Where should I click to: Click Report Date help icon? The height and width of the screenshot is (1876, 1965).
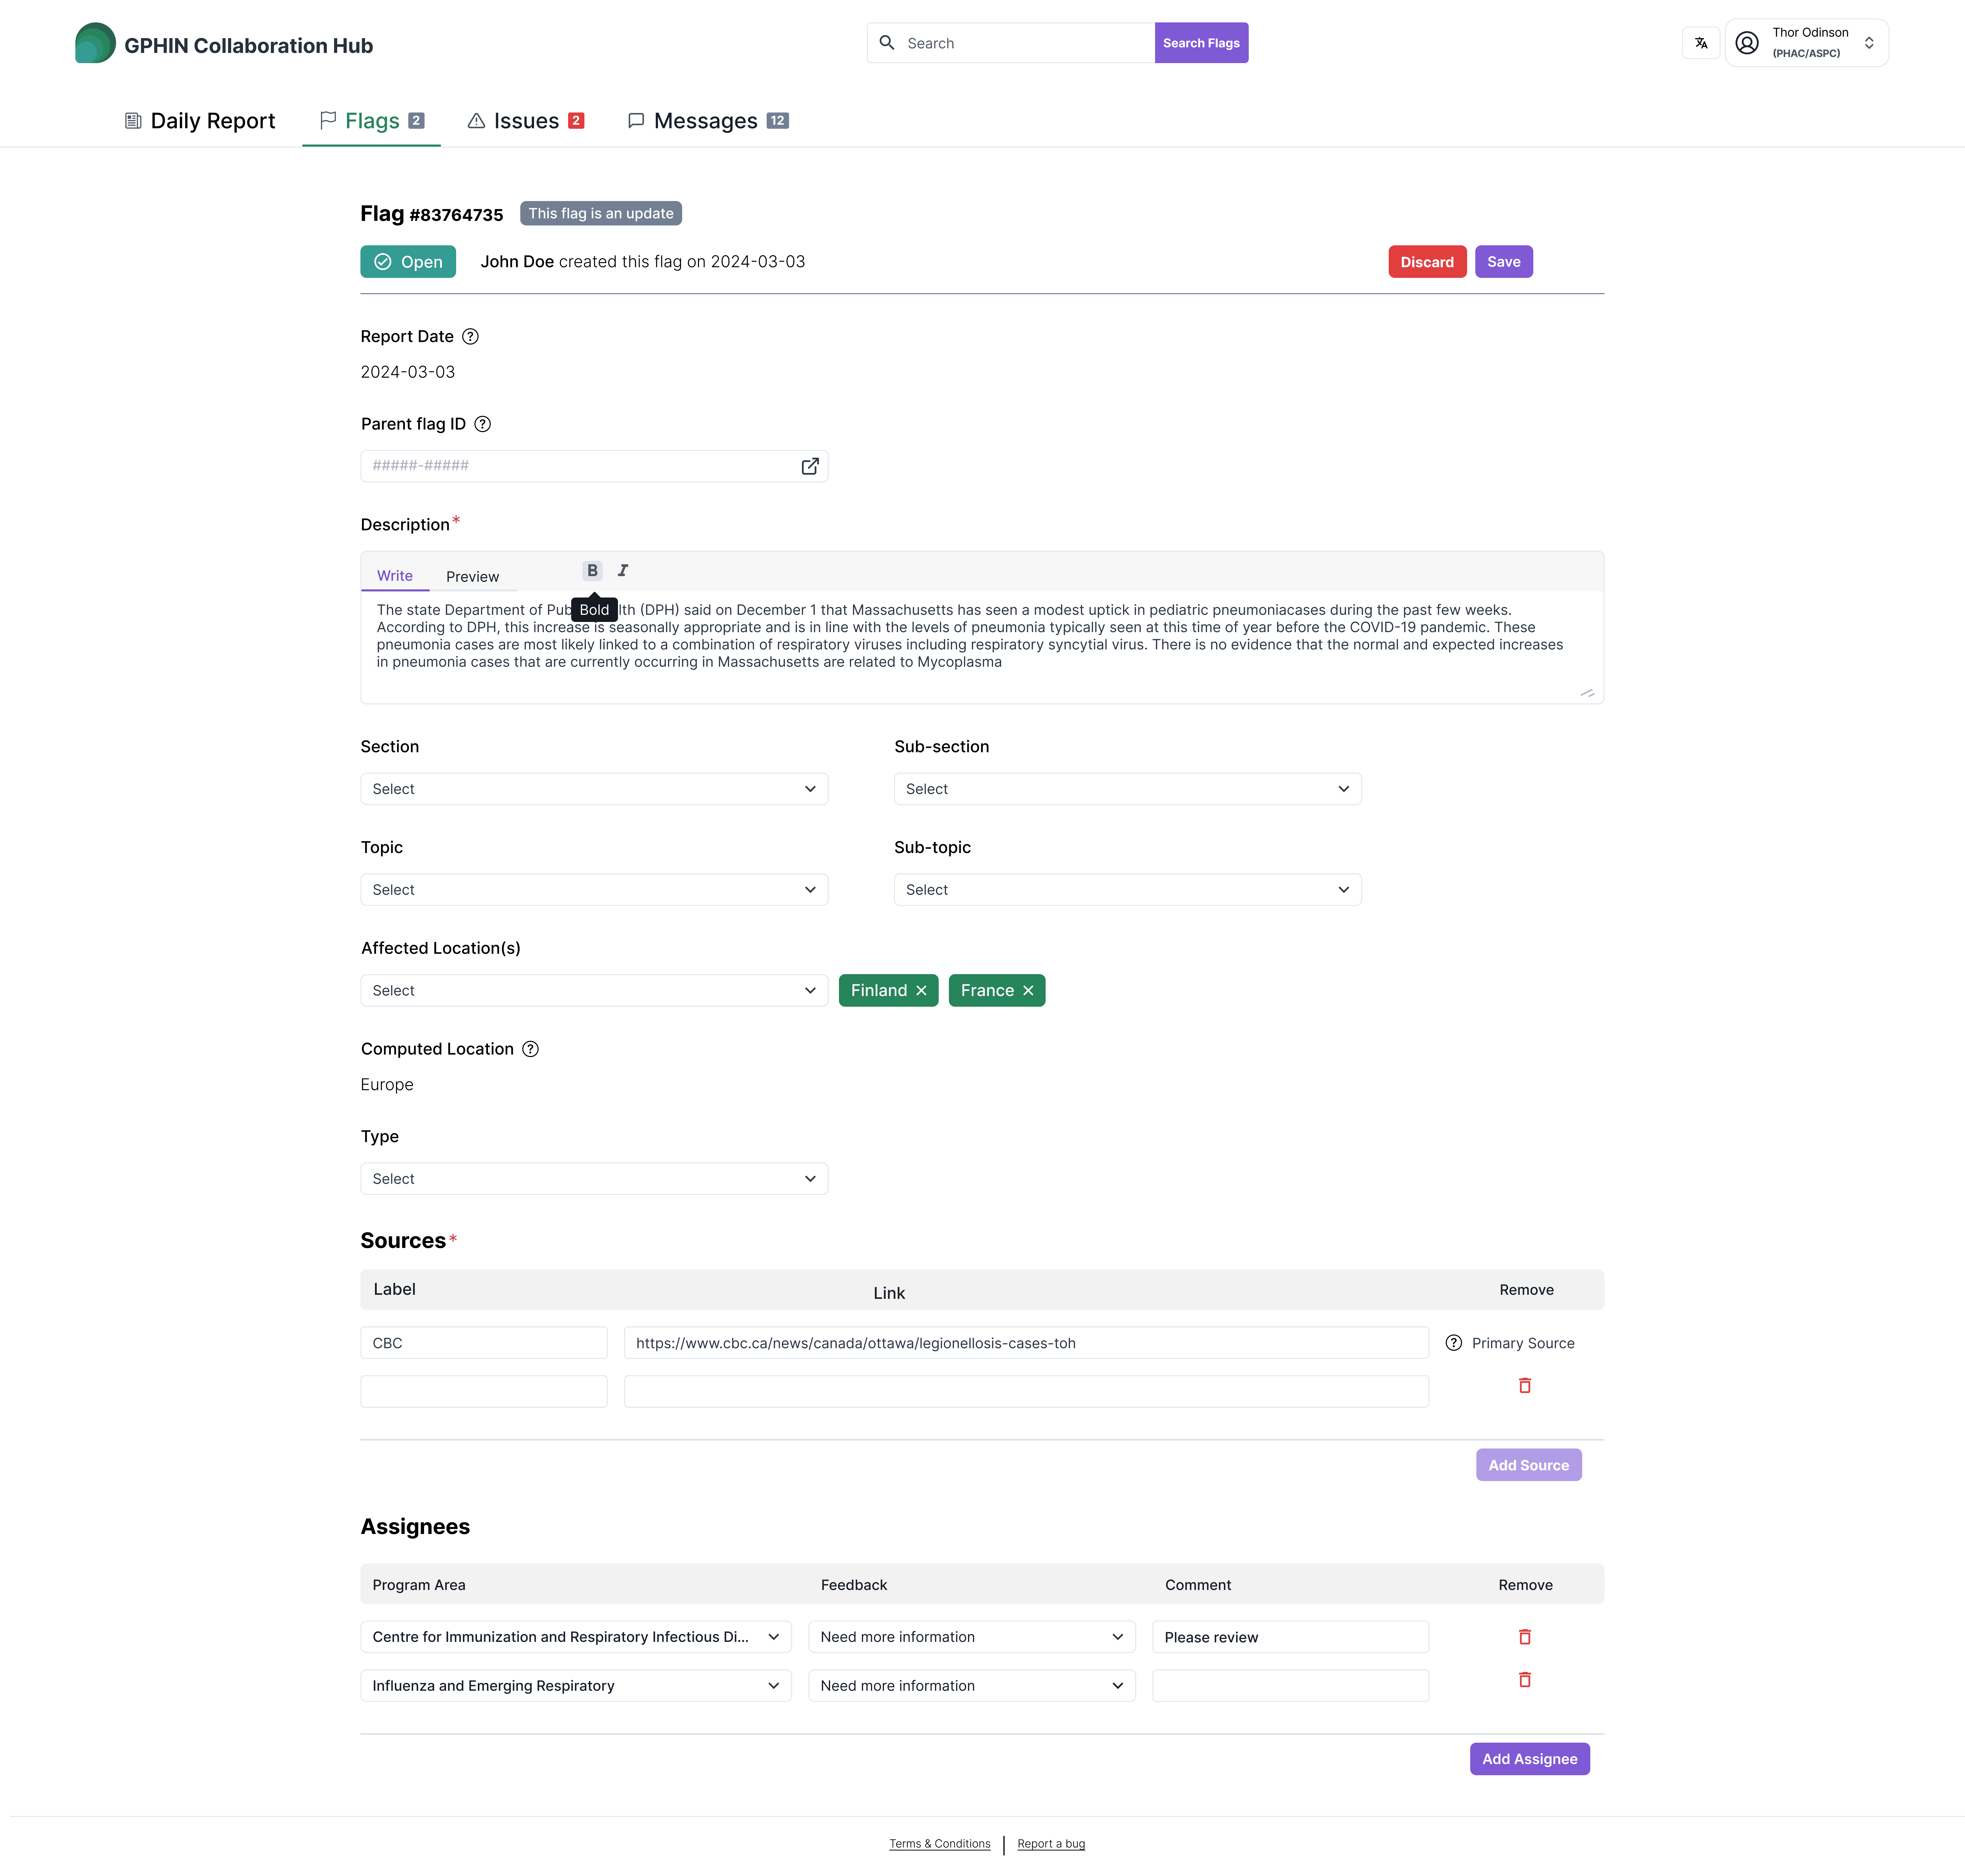click(x=470, y=337)
